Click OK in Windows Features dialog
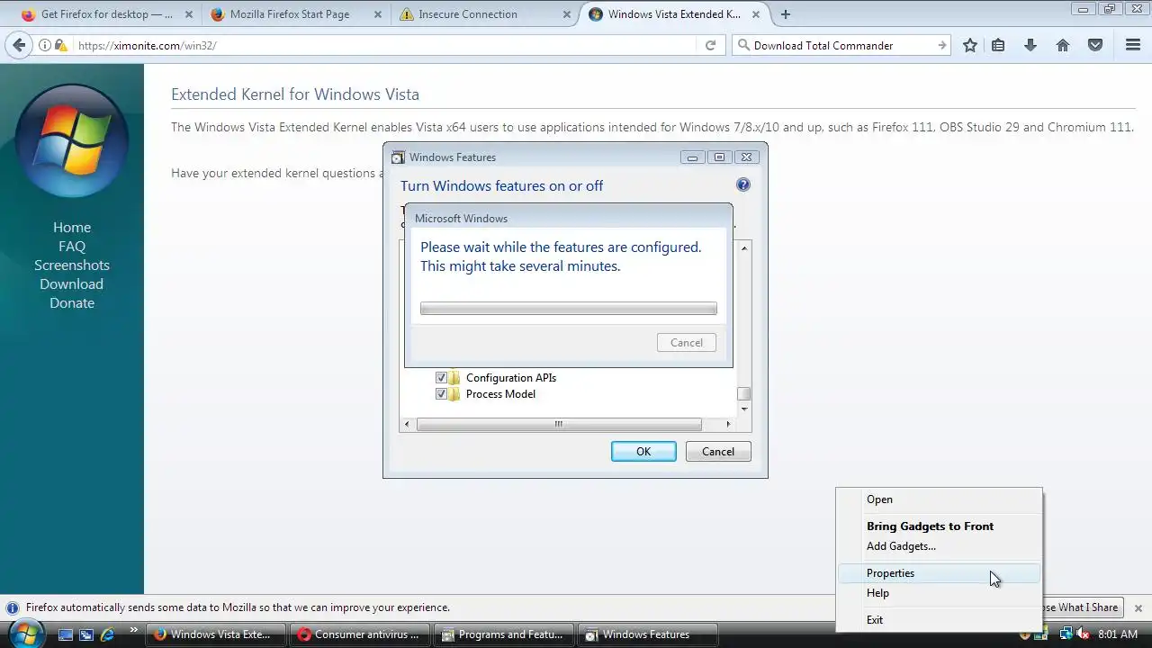 (643, 452)
